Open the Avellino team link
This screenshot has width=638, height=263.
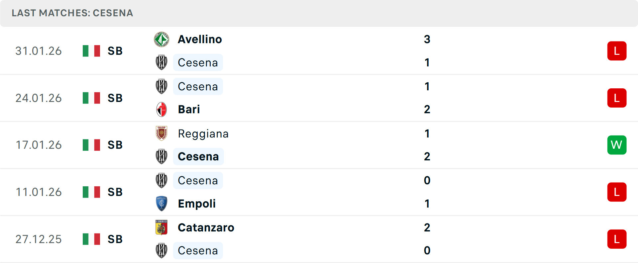[x=200, y=40]
